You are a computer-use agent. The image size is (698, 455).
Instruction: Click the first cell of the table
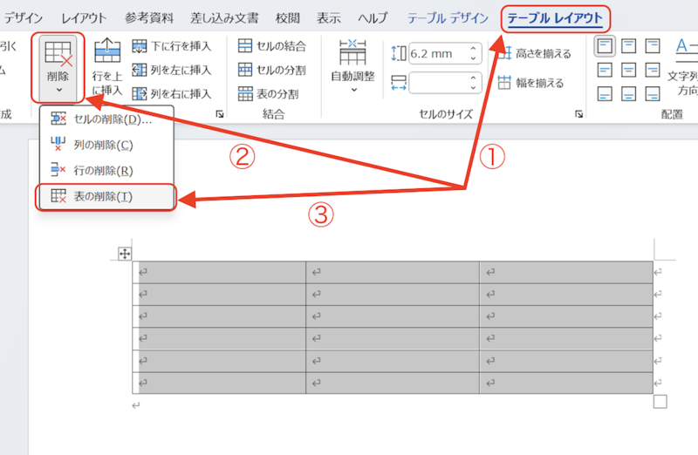pos(219,272)
